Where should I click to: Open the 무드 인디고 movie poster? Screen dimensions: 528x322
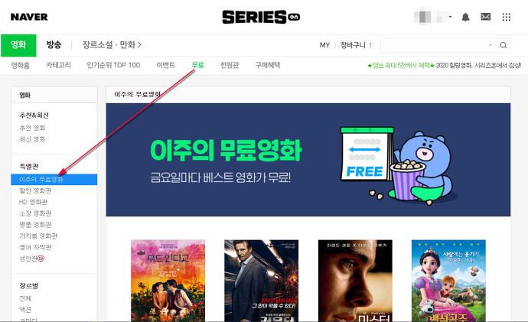(x=168, y=280)
